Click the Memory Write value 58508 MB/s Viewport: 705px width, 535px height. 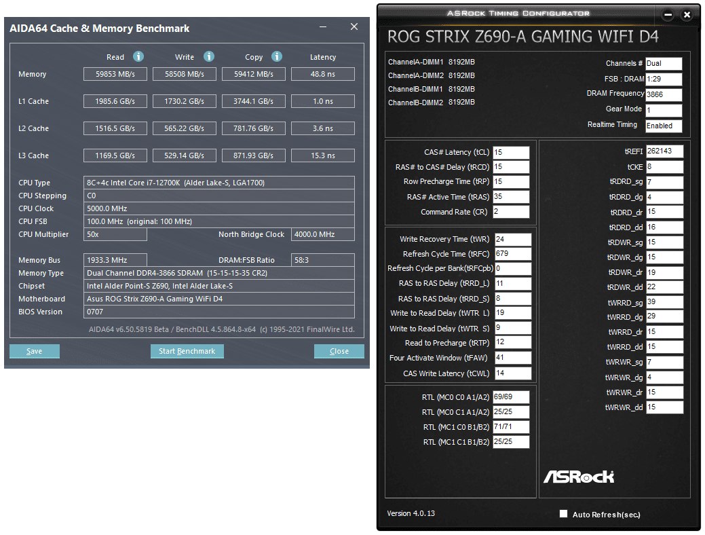185,74
